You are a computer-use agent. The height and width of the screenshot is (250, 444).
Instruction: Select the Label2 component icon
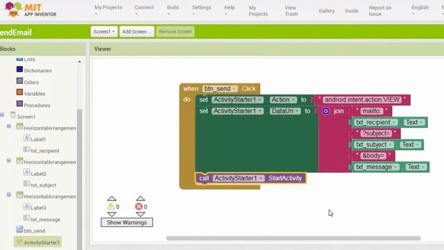[x=26, y=173]
